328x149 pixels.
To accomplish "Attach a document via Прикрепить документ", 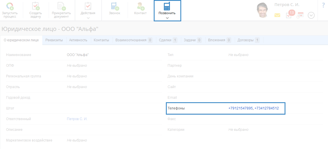I will 61,7.
